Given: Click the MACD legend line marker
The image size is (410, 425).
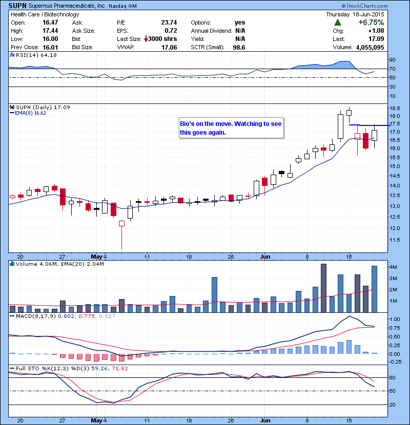Looking at the screenshot, I should click(x=12, y=316).
